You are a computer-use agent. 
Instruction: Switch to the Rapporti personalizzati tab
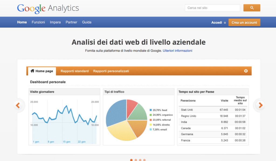[x=111, y=71]
